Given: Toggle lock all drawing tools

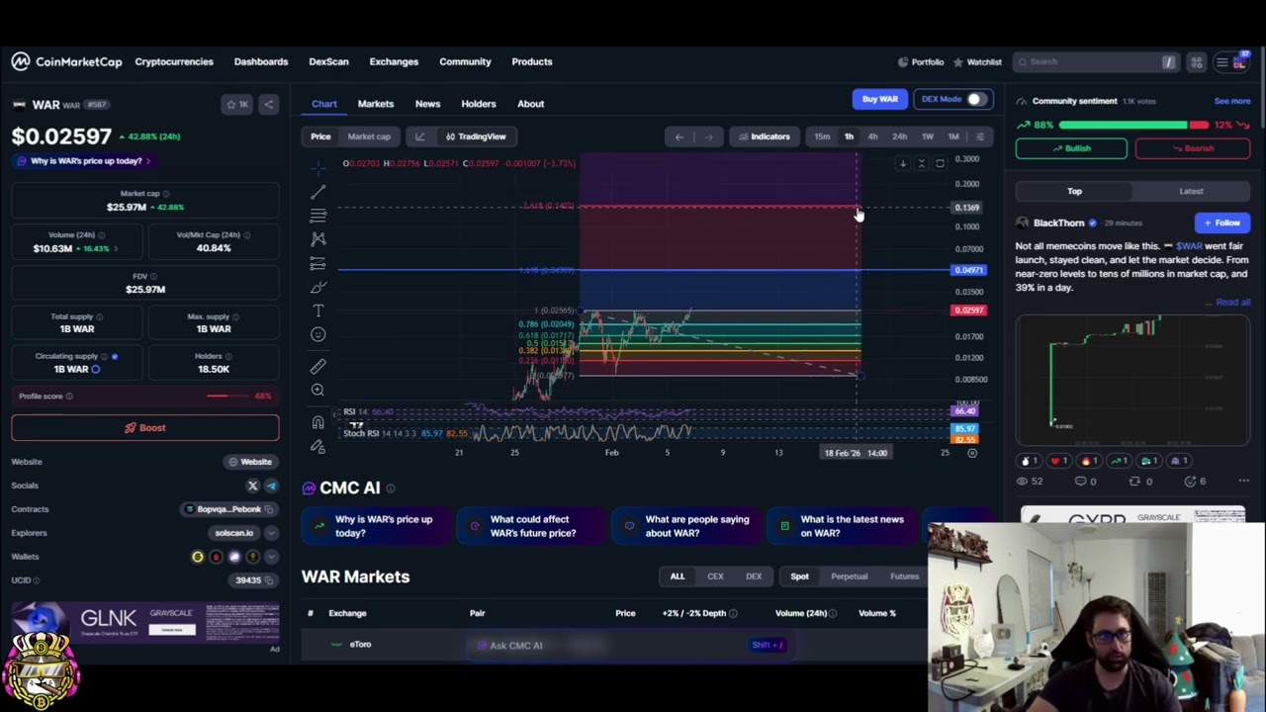Looking at the screenshot, I should point(317,447).
